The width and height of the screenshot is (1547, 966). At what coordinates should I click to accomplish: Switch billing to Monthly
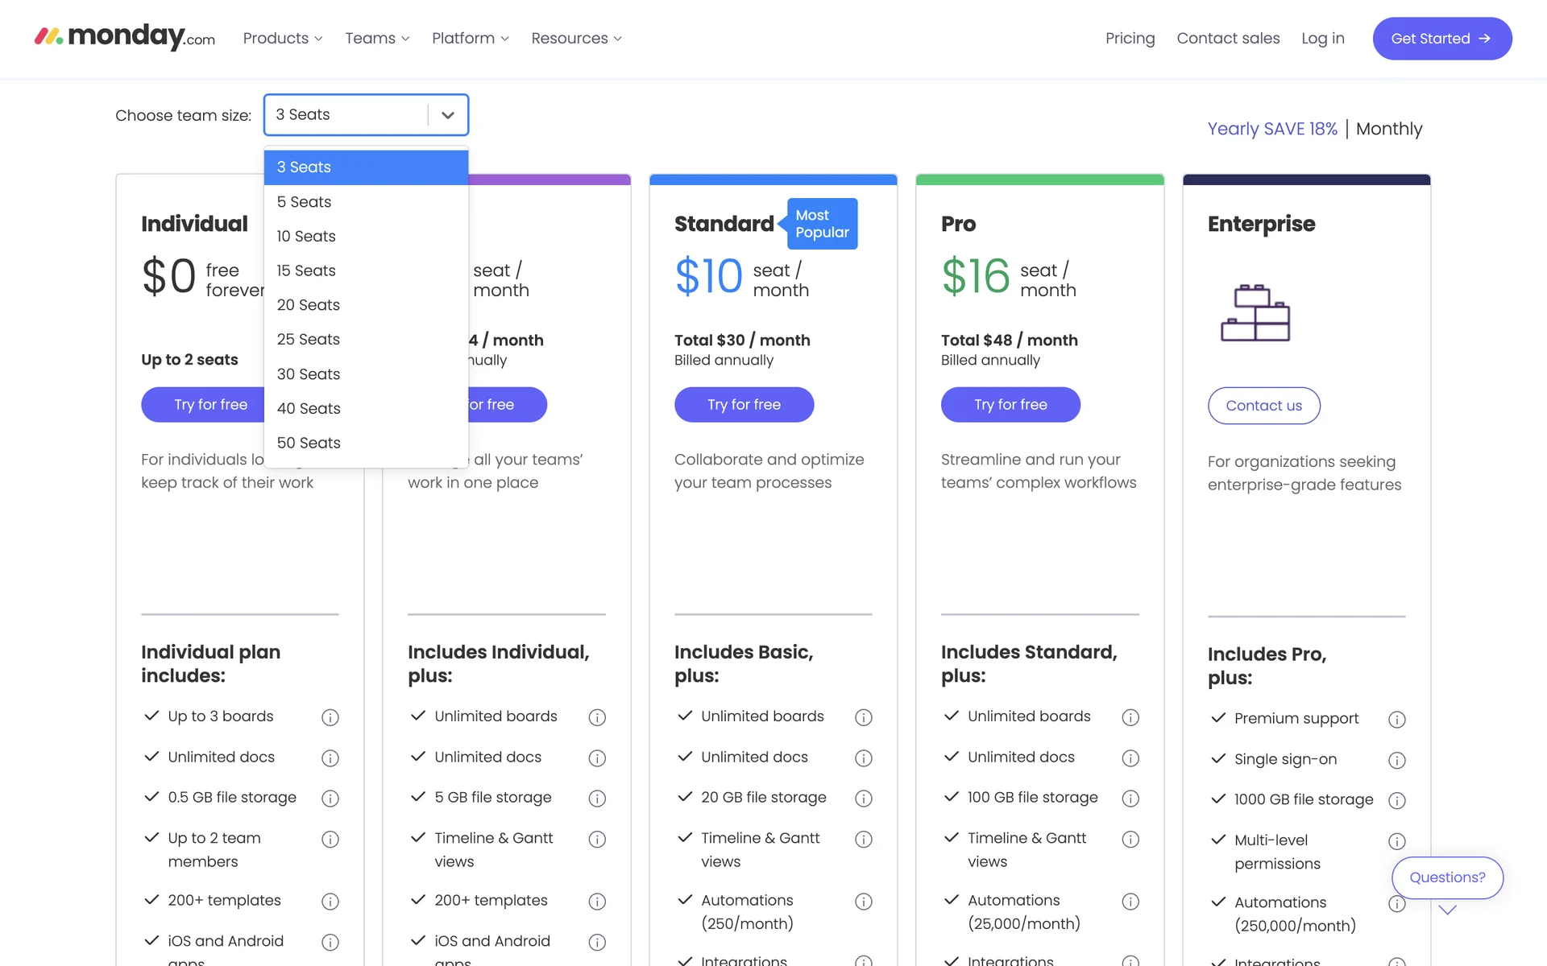click(x=1389, y=129)
